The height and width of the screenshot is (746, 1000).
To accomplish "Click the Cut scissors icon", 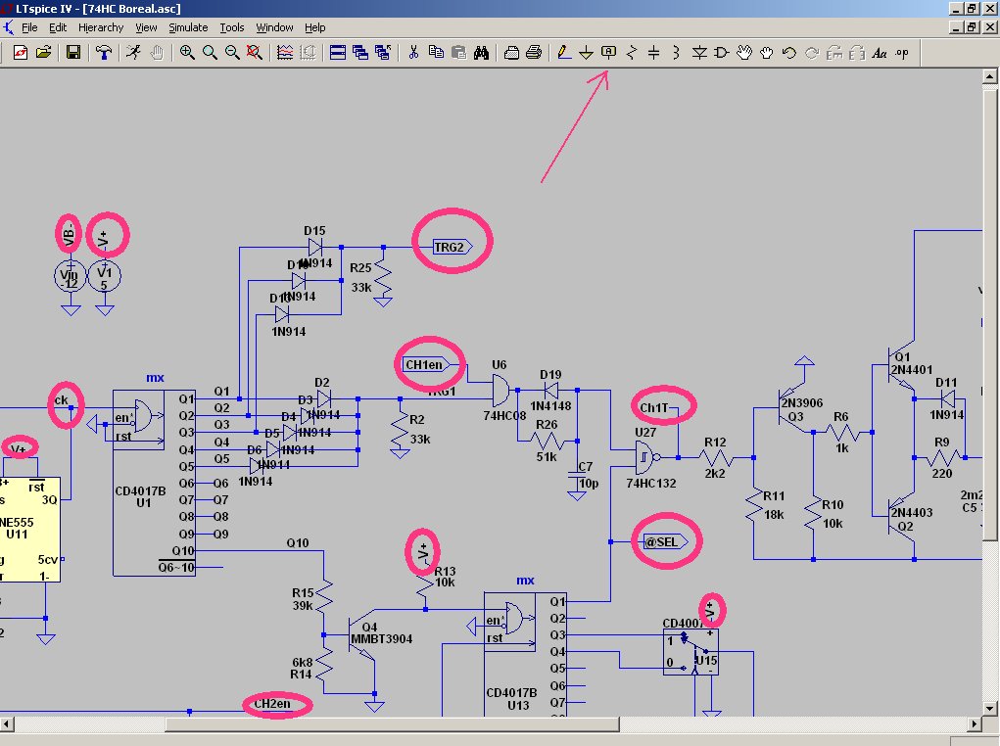I will click(x=413, y=53).
